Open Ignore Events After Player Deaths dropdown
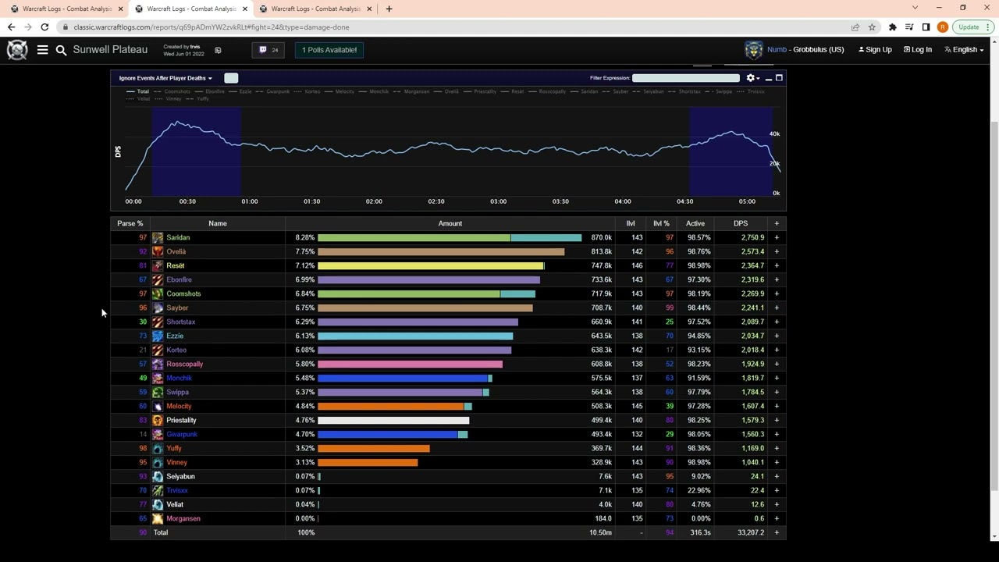 (x=165, y=78)
